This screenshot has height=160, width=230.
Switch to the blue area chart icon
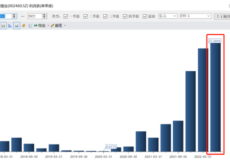click(10, 26)
